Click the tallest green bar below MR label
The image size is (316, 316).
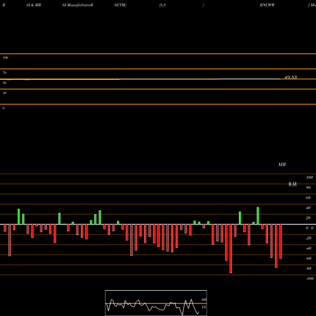click(x=258, y=216)
